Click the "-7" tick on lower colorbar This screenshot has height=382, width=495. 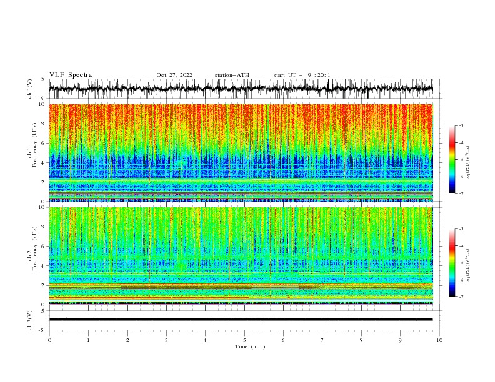pos(461,296)
